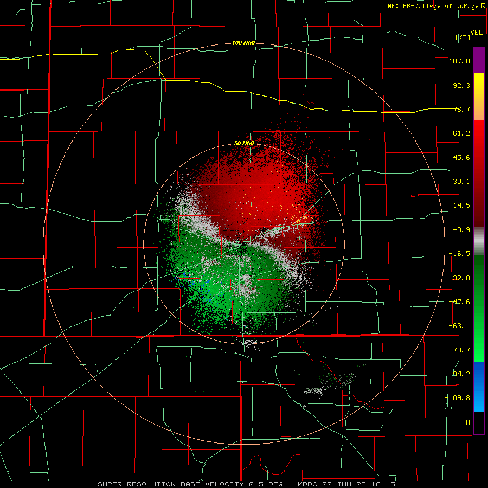488x488 pixels.
Task: Click the 76.7 legend value
Action: 461,109
